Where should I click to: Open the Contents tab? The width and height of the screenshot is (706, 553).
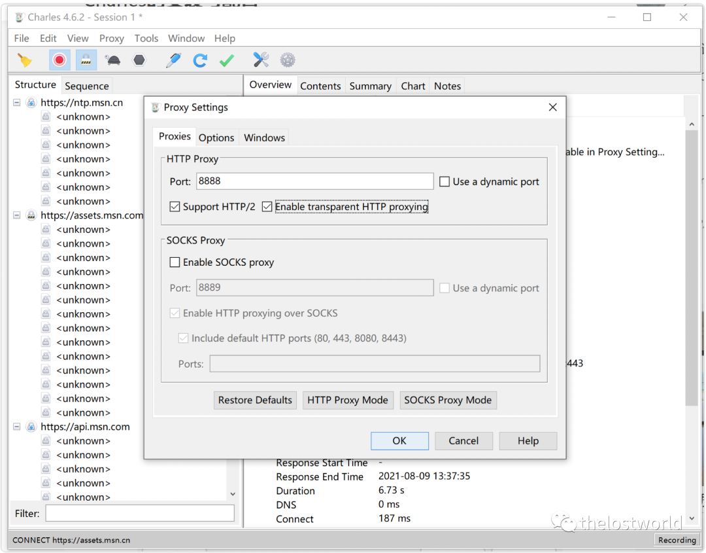(x=320, y=86)
